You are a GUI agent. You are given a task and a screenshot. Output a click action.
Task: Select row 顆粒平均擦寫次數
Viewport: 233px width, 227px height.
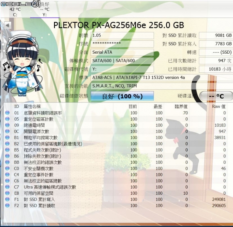(x=115, y=138)
